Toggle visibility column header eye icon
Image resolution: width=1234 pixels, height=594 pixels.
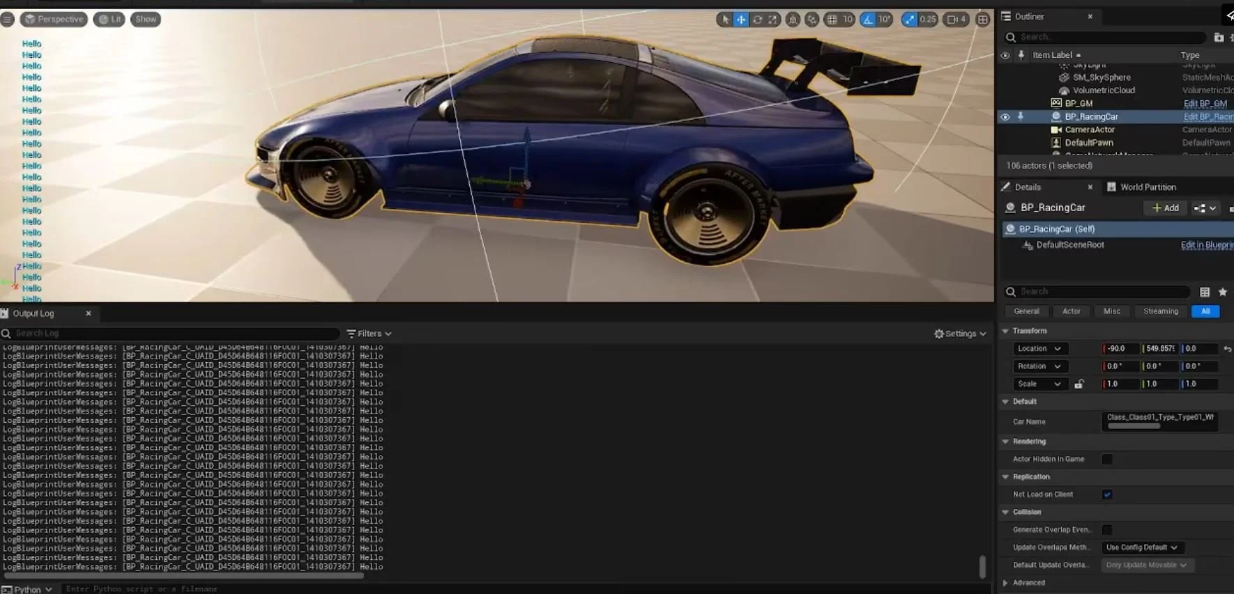(1005, 55)
